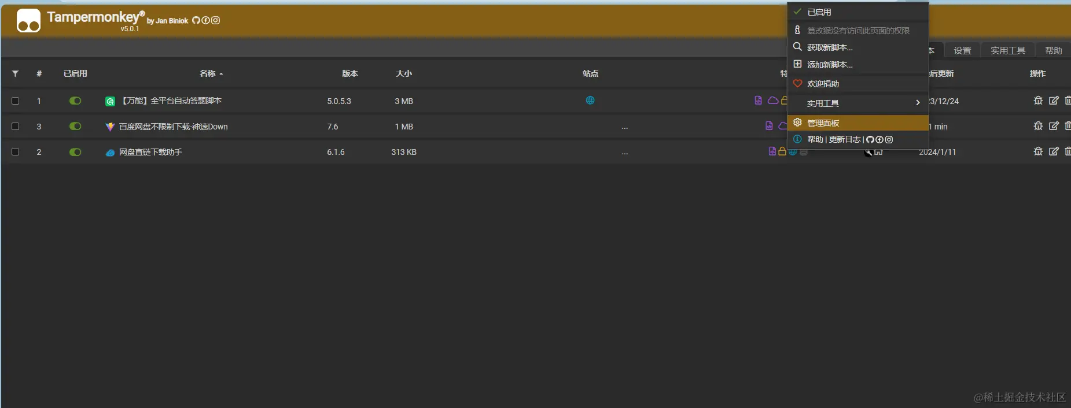This screenshot has width=1071, height=408.
Task: Click cloud icon in 【万能】全平台自动答题脚本 row
Action: (772, 101)
